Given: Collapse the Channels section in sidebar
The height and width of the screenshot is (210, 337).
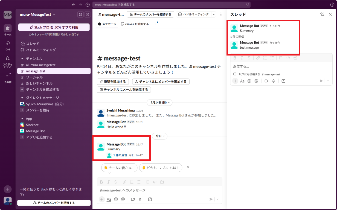Looking at the screenshot, I should 22,59.
